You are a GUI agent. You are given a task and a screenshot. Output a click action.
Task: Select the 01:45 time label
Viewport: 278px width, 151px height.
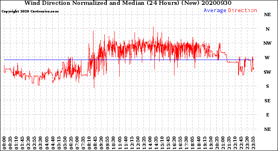pyautogui.click(x=23, y=143)
